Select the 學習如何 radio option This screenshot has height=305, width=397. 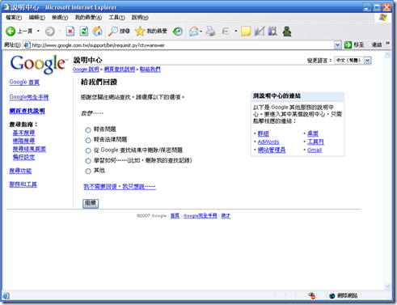(x=88, y=161)
